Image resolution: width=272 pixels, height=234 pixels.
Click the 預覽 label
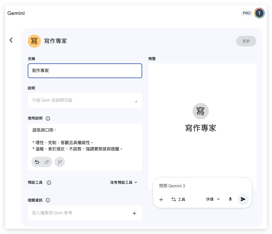click(x=152, y=59)
